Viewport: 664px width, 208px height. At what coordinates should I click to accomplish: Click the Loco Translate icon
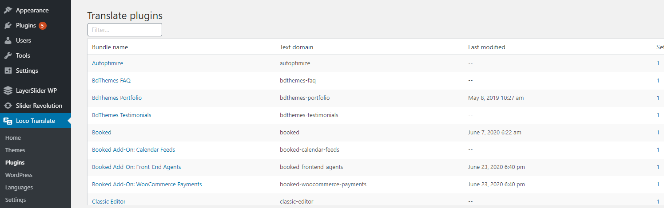[8, 121]
